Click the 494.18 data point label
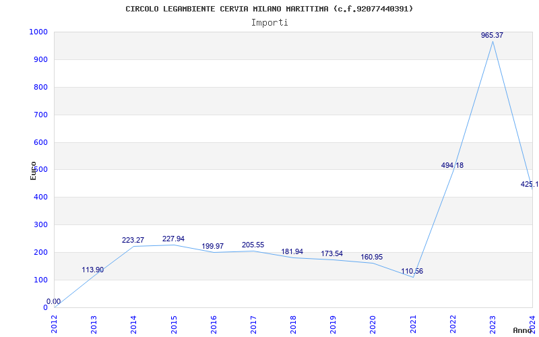Screen dimensions: 539x337 452,165
